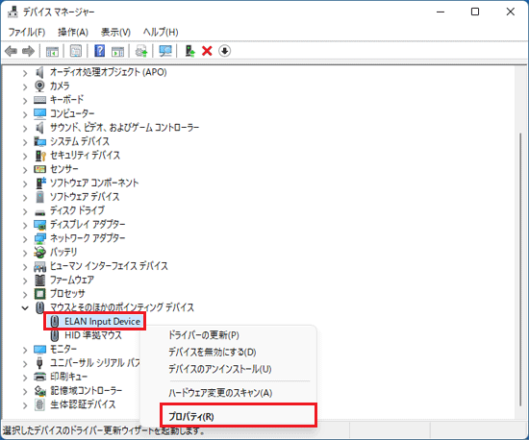Expand the モニター tree node

(25, 350)
